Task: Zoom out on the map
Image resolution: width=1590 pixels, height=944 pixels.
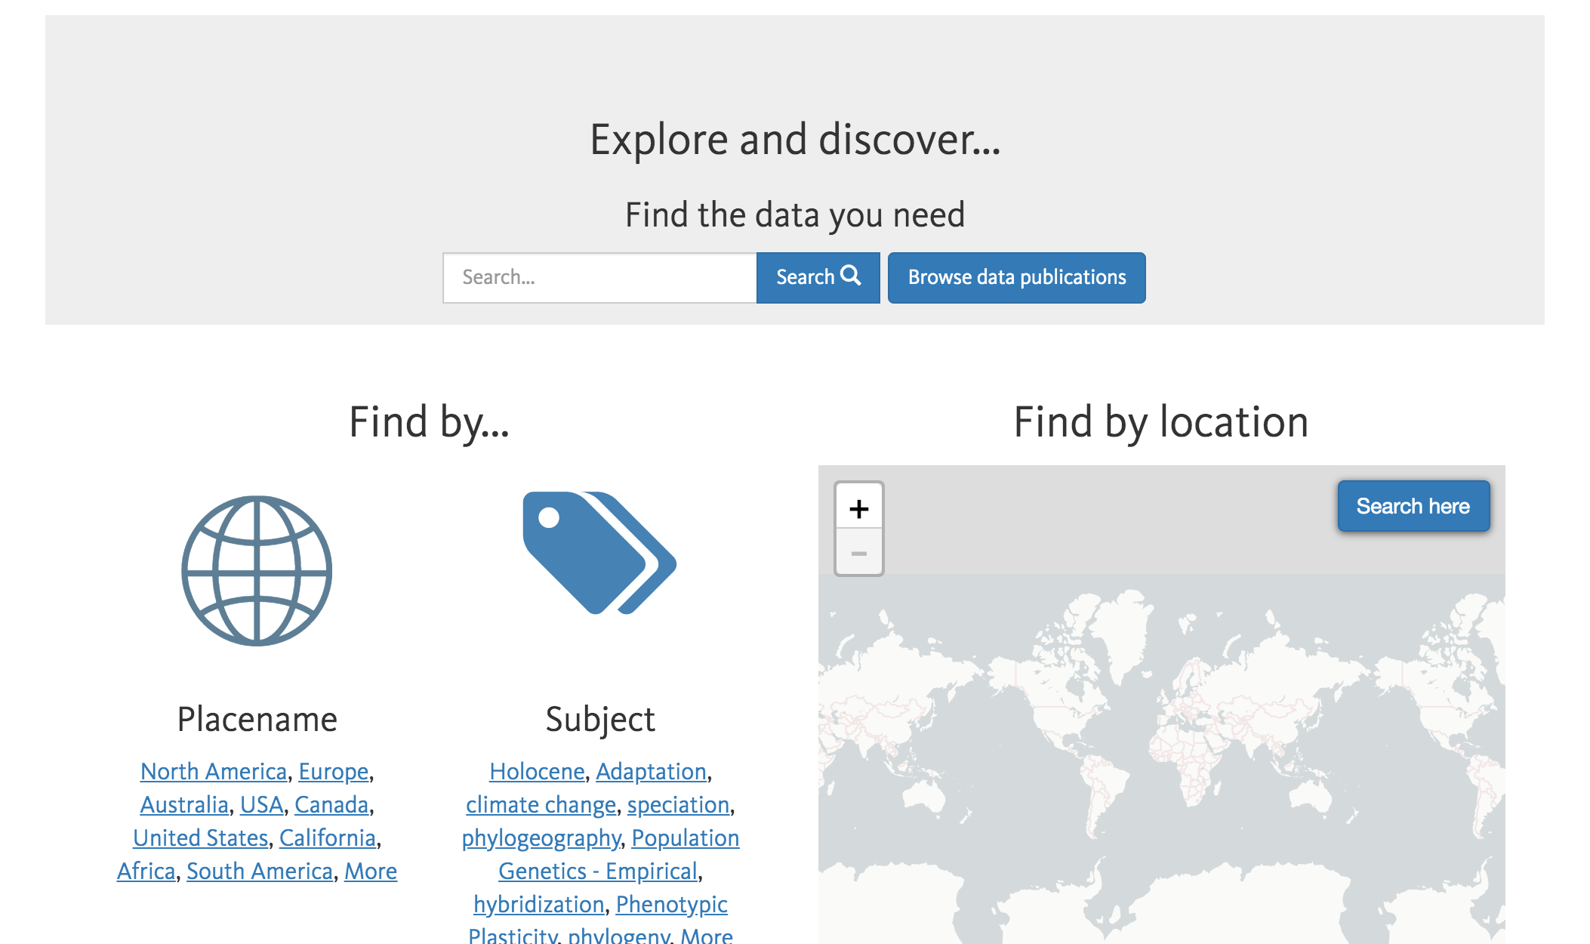Action: coord(858,554)
